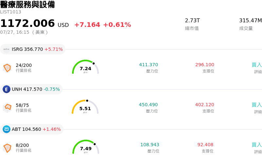Screen dimensions: 262x160
Task: Click the ABT company logo icon
Action: click(x=7, y=129)
